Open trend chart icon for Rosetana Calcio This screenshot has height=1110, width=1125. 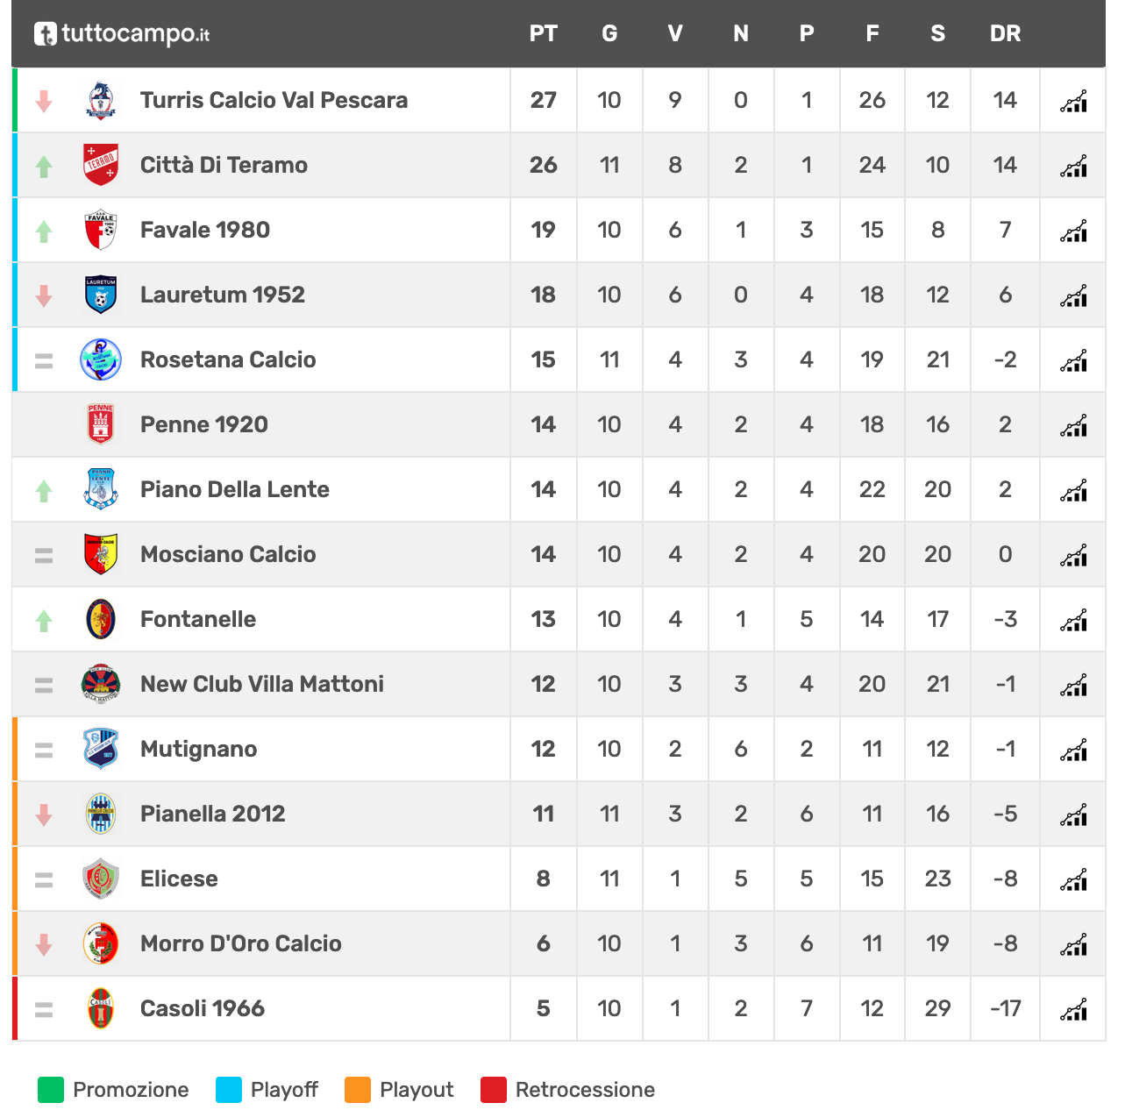[1073, 360]
